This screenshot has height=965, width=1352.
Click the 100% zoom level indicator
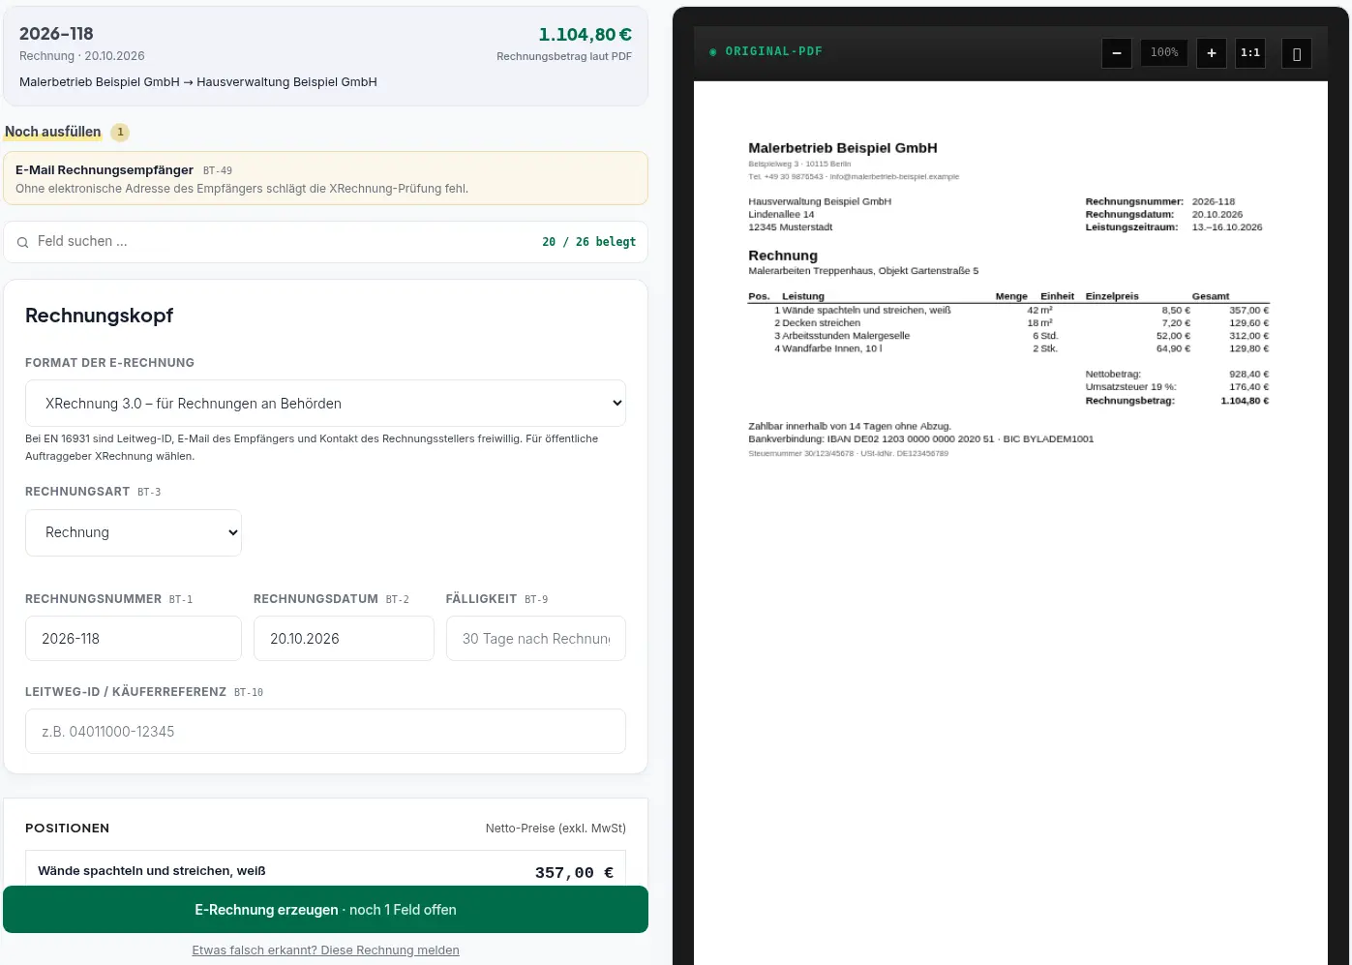pyautogui.click(x=1164, y=52)
